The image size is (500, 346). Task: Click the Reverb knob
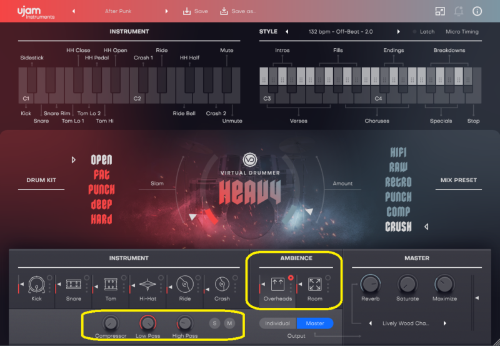[x=369, y=285]
